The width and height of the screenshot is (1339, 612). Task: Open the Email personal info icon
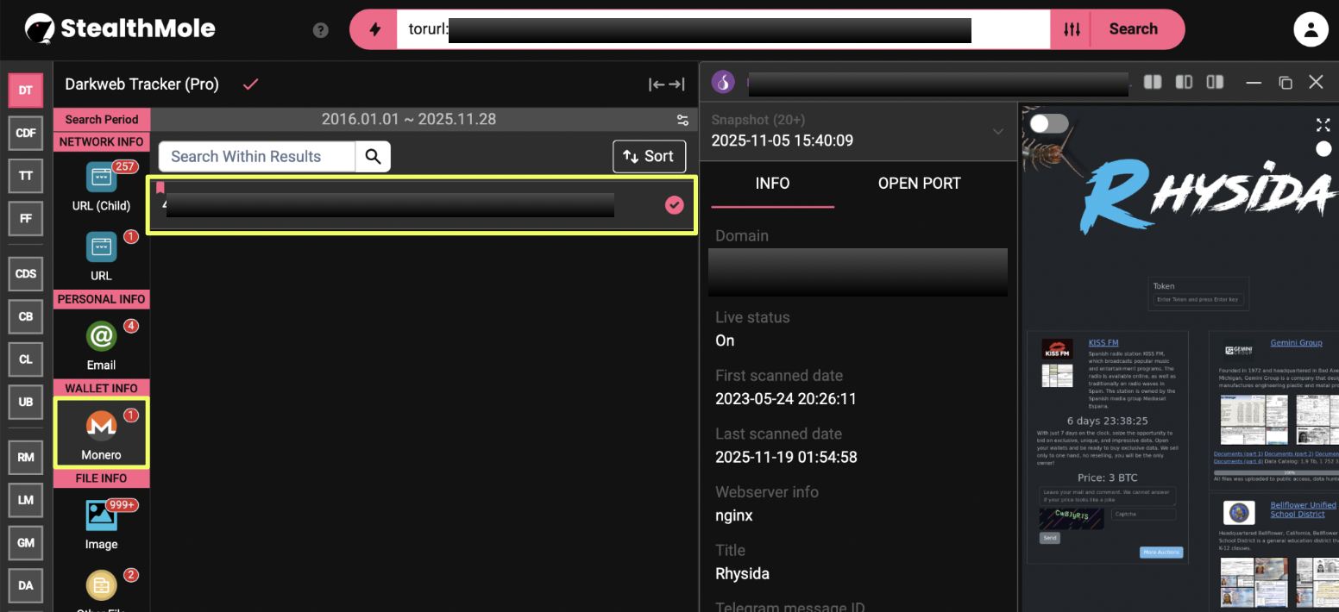pyautogui.click(x=101, y=337)
